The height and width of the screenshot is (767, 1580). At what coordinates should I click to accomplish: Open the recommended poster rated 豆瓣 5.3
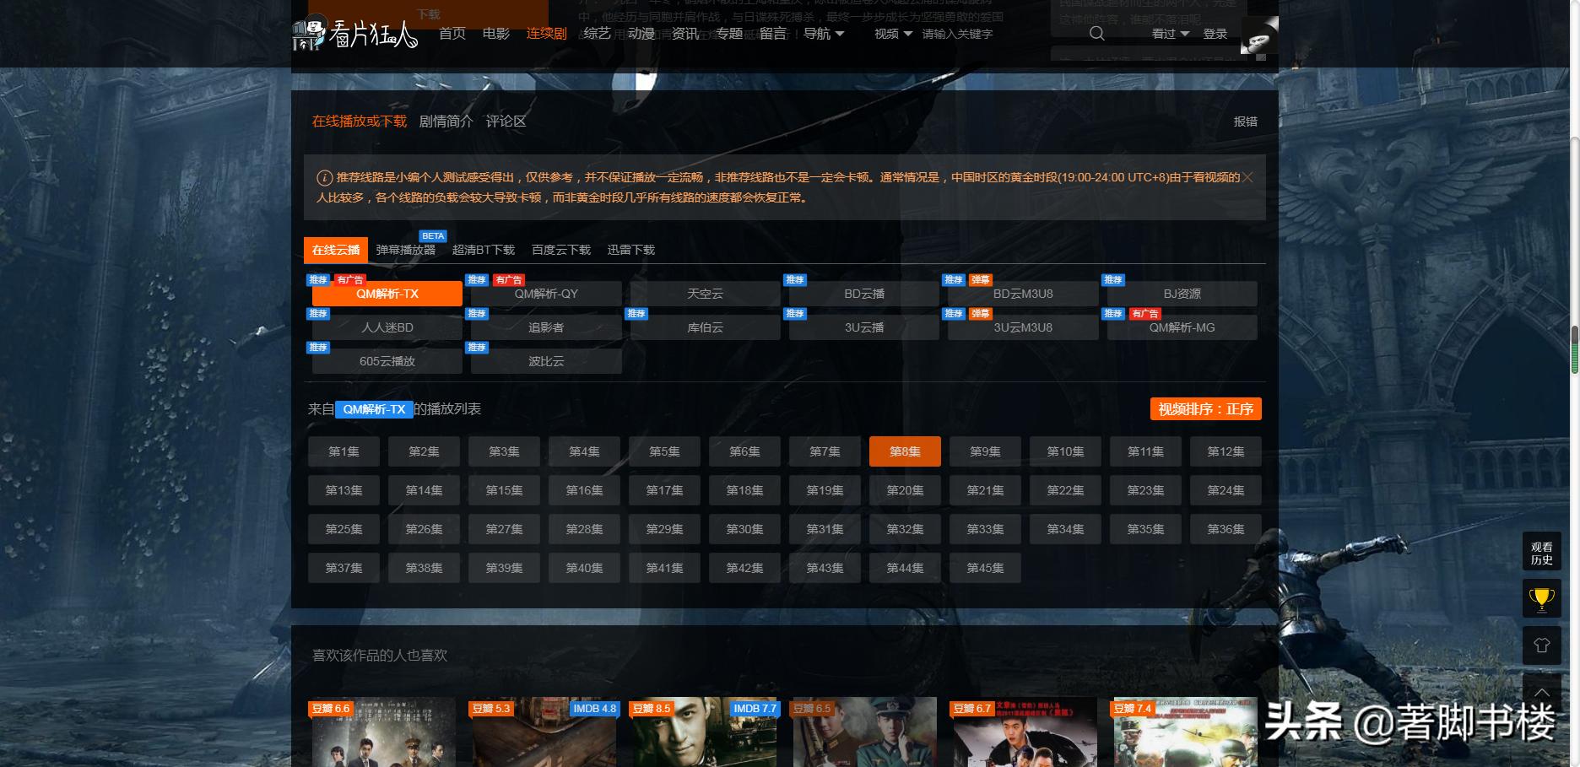(544, 732)
